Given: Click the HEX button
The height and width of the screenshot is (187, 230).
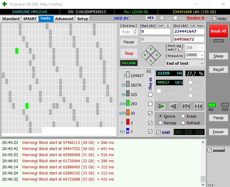Looking at the screenshot, I should (x=151, y=18).
